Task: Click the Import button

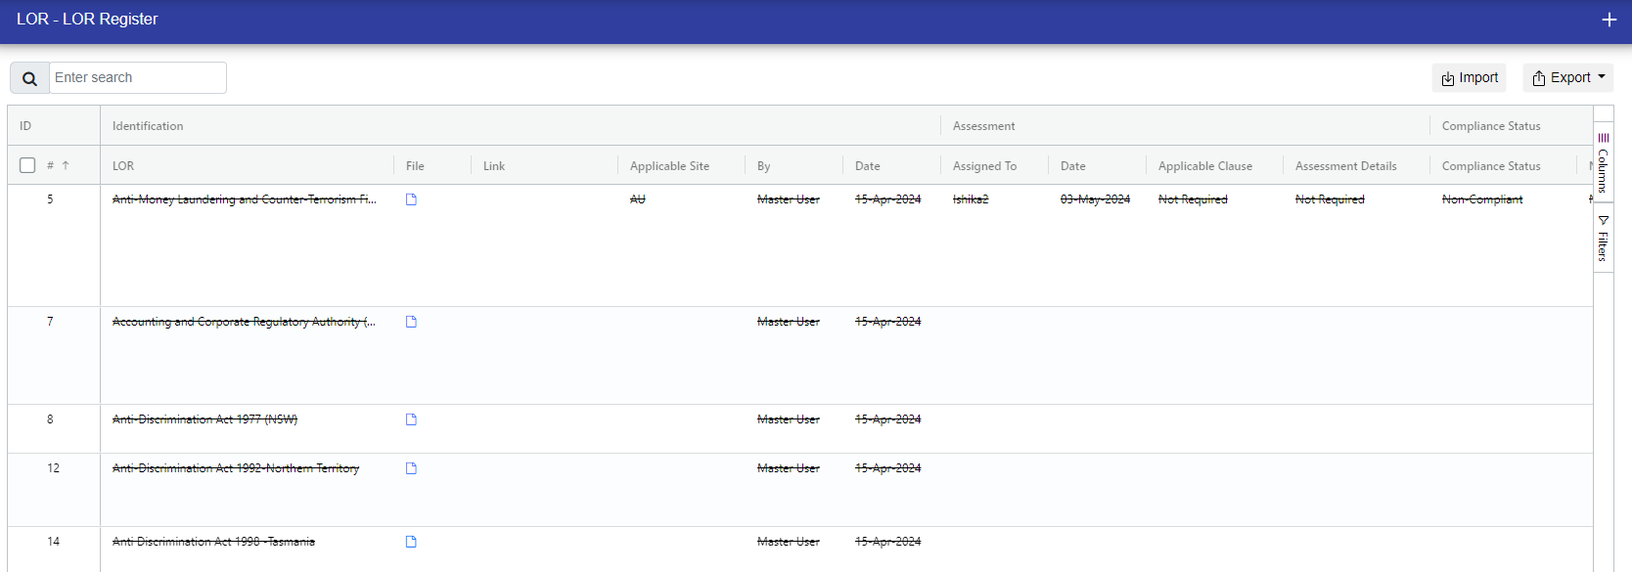Action: pyautogui.click(x=1469, y=78)
